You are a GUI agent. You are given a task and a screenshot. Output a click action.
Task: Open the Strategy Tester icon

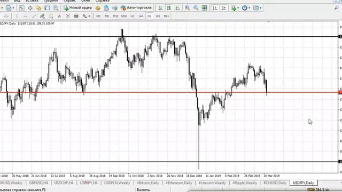click(56, 8)
